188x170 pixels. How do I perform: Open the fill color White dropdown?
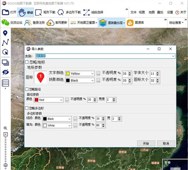click(x=57, y=126)
